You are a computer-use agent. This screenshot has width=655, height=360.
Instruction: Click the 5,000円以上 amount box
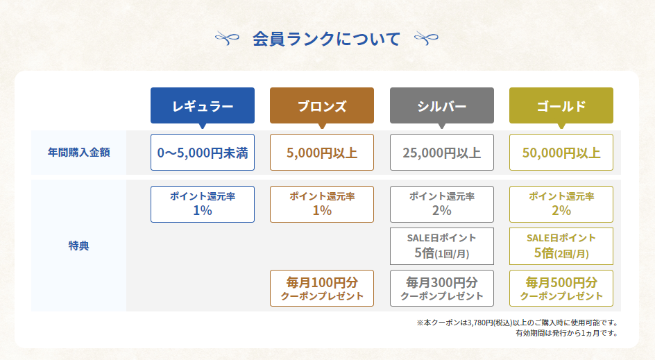(x=322, y=153)
